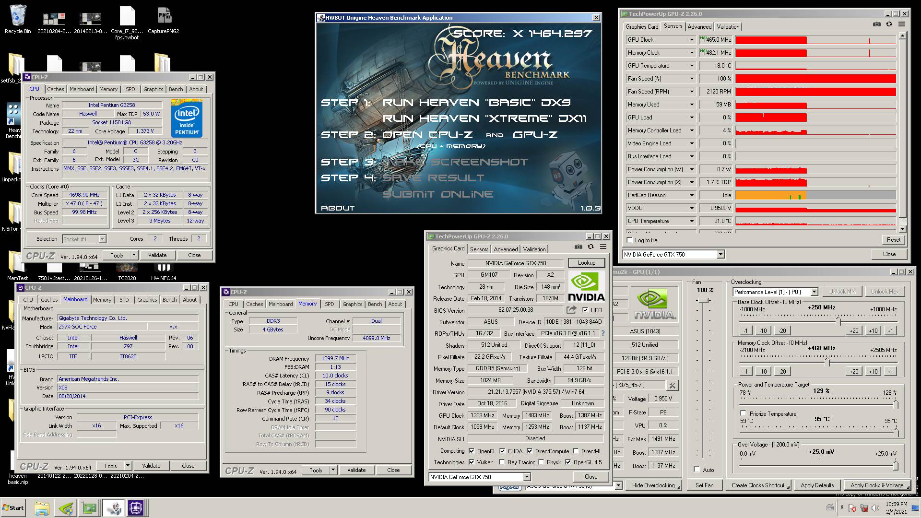921x518 pixels.
Task: Click the Set Fan button
Action: (704, 485)
